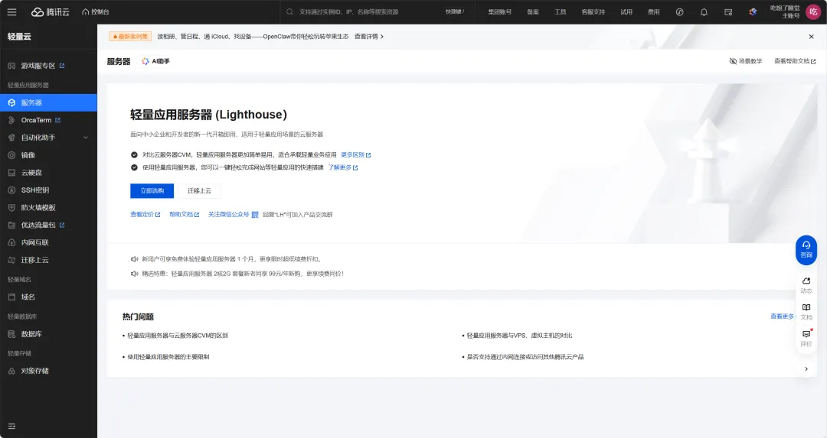The image size is (827, 438).
Task: Open external link icon beside OrcaTerm
Action: pyautogui.click(x=57, y=120)
